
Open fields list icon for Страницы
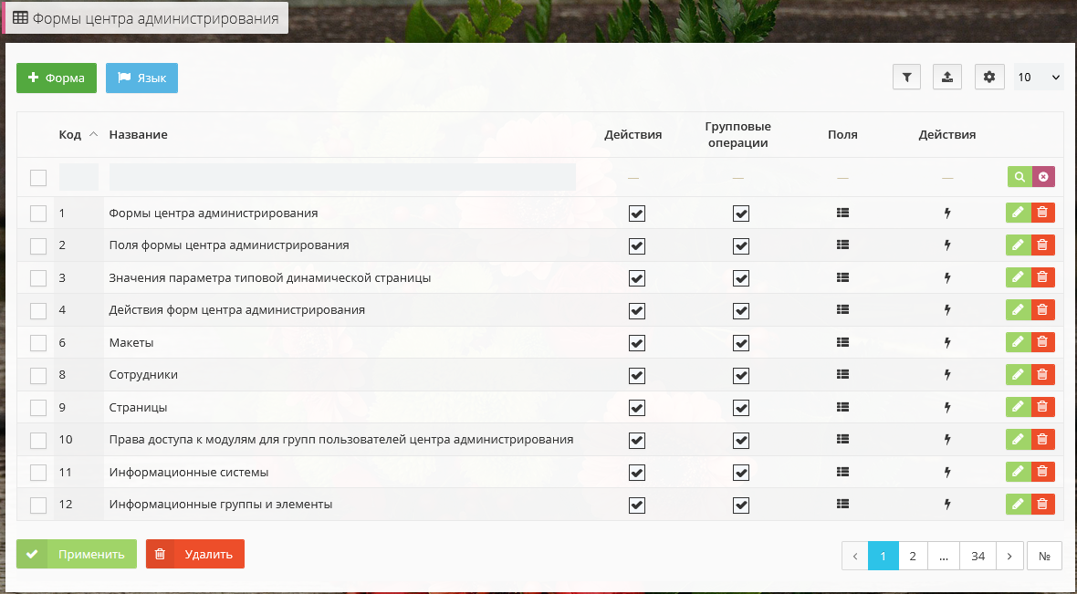click(842, 407)
